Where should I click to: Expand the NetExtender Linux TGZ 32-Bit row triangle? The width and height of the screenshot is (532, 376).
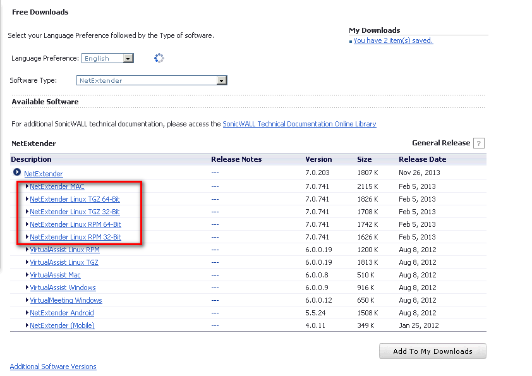coord(27,211)
